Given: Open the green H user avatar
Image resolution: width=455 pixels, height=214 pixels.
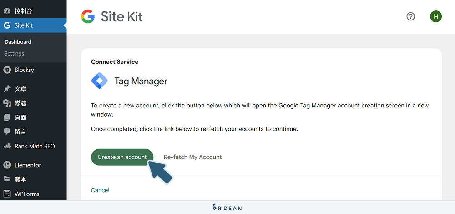Looking at the screenshot, I should [435, 16].
